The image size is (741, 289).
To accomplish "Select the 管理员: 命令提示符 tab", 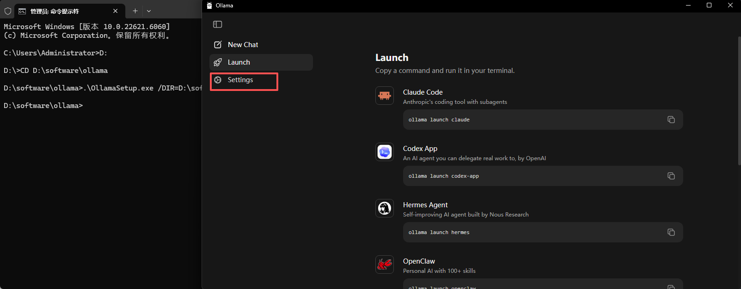I will (x=70, y=11).
